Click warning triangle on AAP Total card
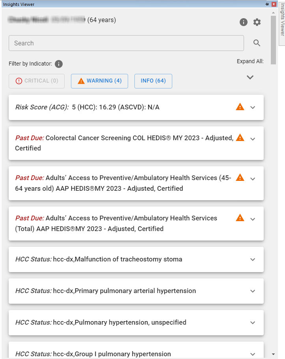Screen dimensions: 285x359 pyautogui.click(x=240, y=218)
